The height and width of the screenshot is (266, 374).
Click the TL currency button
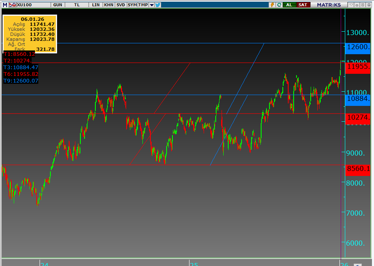pyautogui.click(x=77, y=5)
